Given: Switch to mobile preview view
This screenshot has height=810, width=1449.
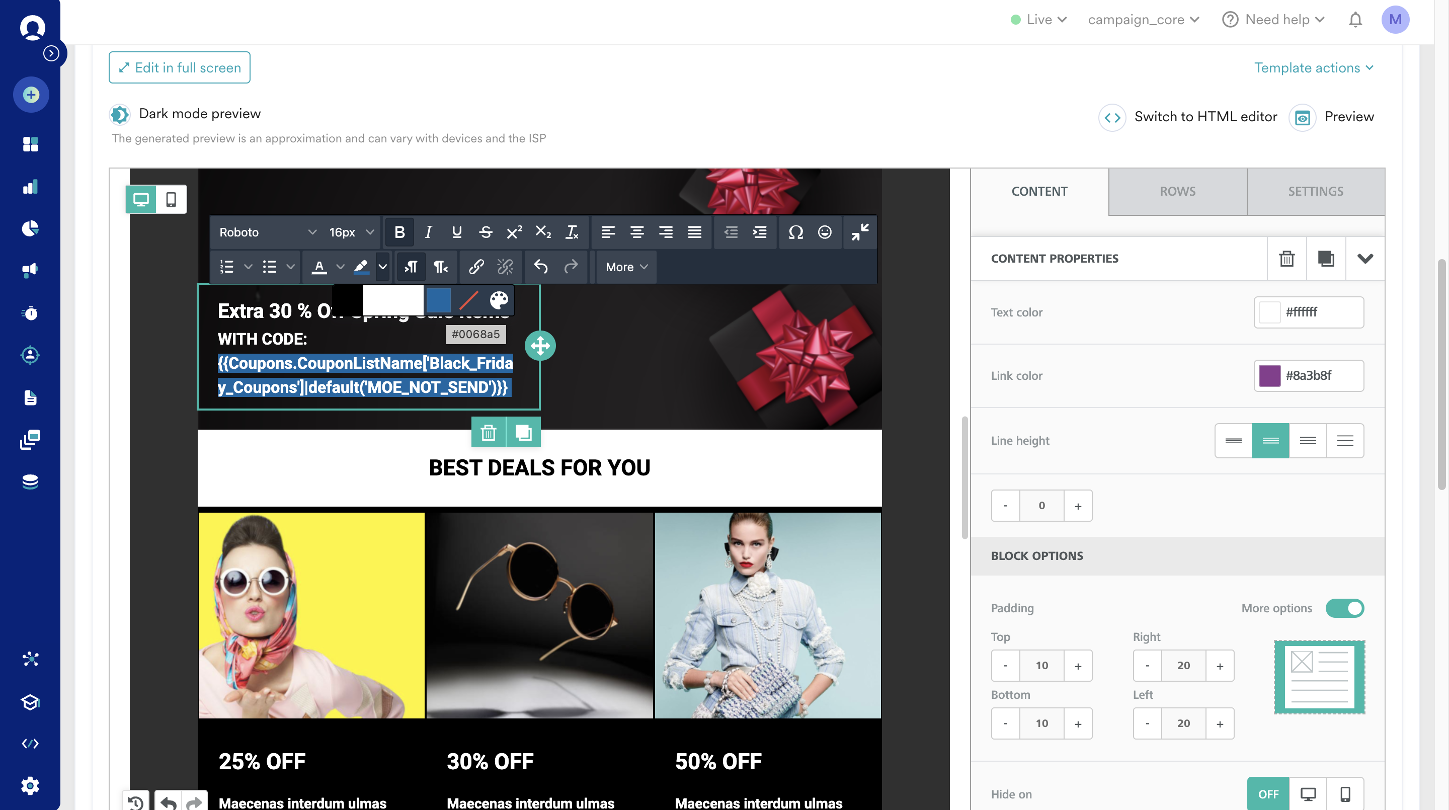Looking at the screenshot, I should (x=171, y=199).
